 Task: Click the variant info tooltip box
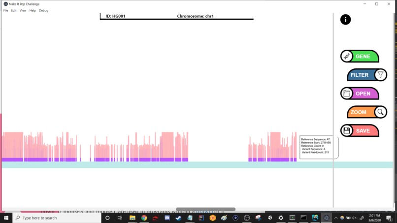pos(319,147)
